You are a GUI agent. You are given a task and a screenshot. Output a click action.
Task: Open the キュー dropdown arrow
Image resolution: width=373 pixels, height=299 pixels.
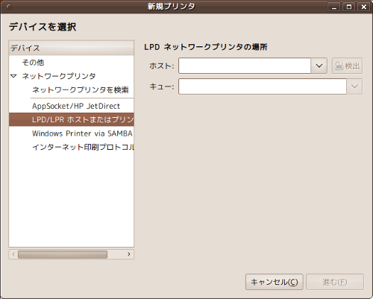tap(354, 86)
